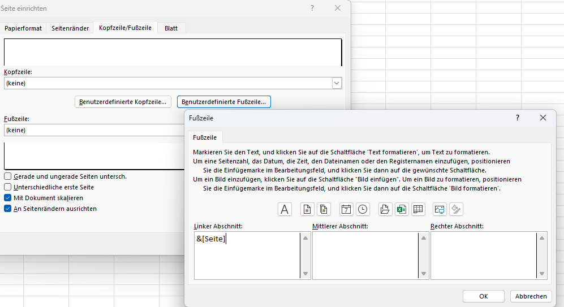Click into Mittlerer Abschnitt text field
Screen dimensions: 564x307
365,255
